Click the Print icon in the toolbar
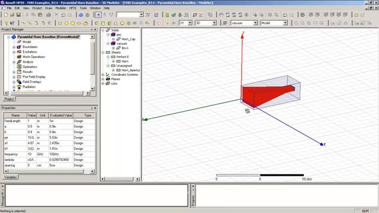 click(x=49, y=15)
